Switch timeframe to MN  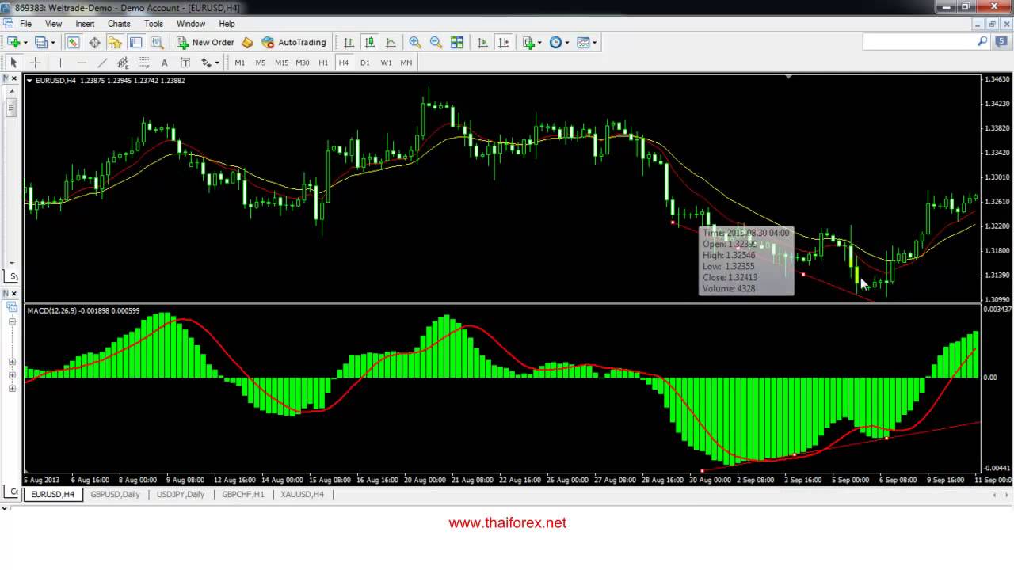406,63
